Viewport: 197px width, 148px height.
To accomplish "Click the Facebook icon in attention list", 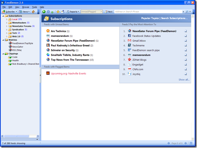I will click(x=129, y=36).
